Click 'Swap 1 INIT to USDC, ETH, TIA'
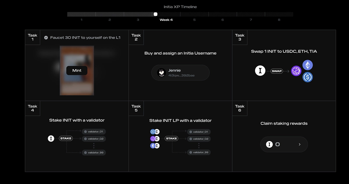 284,51
